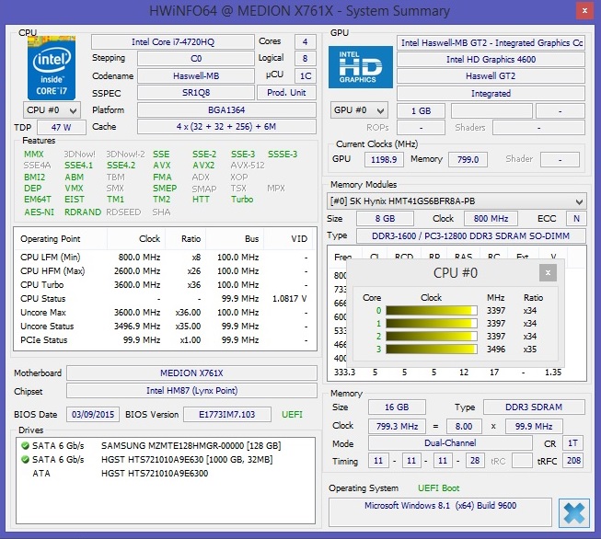Open the CPU #0 selector dropdown

pos(52,110)
